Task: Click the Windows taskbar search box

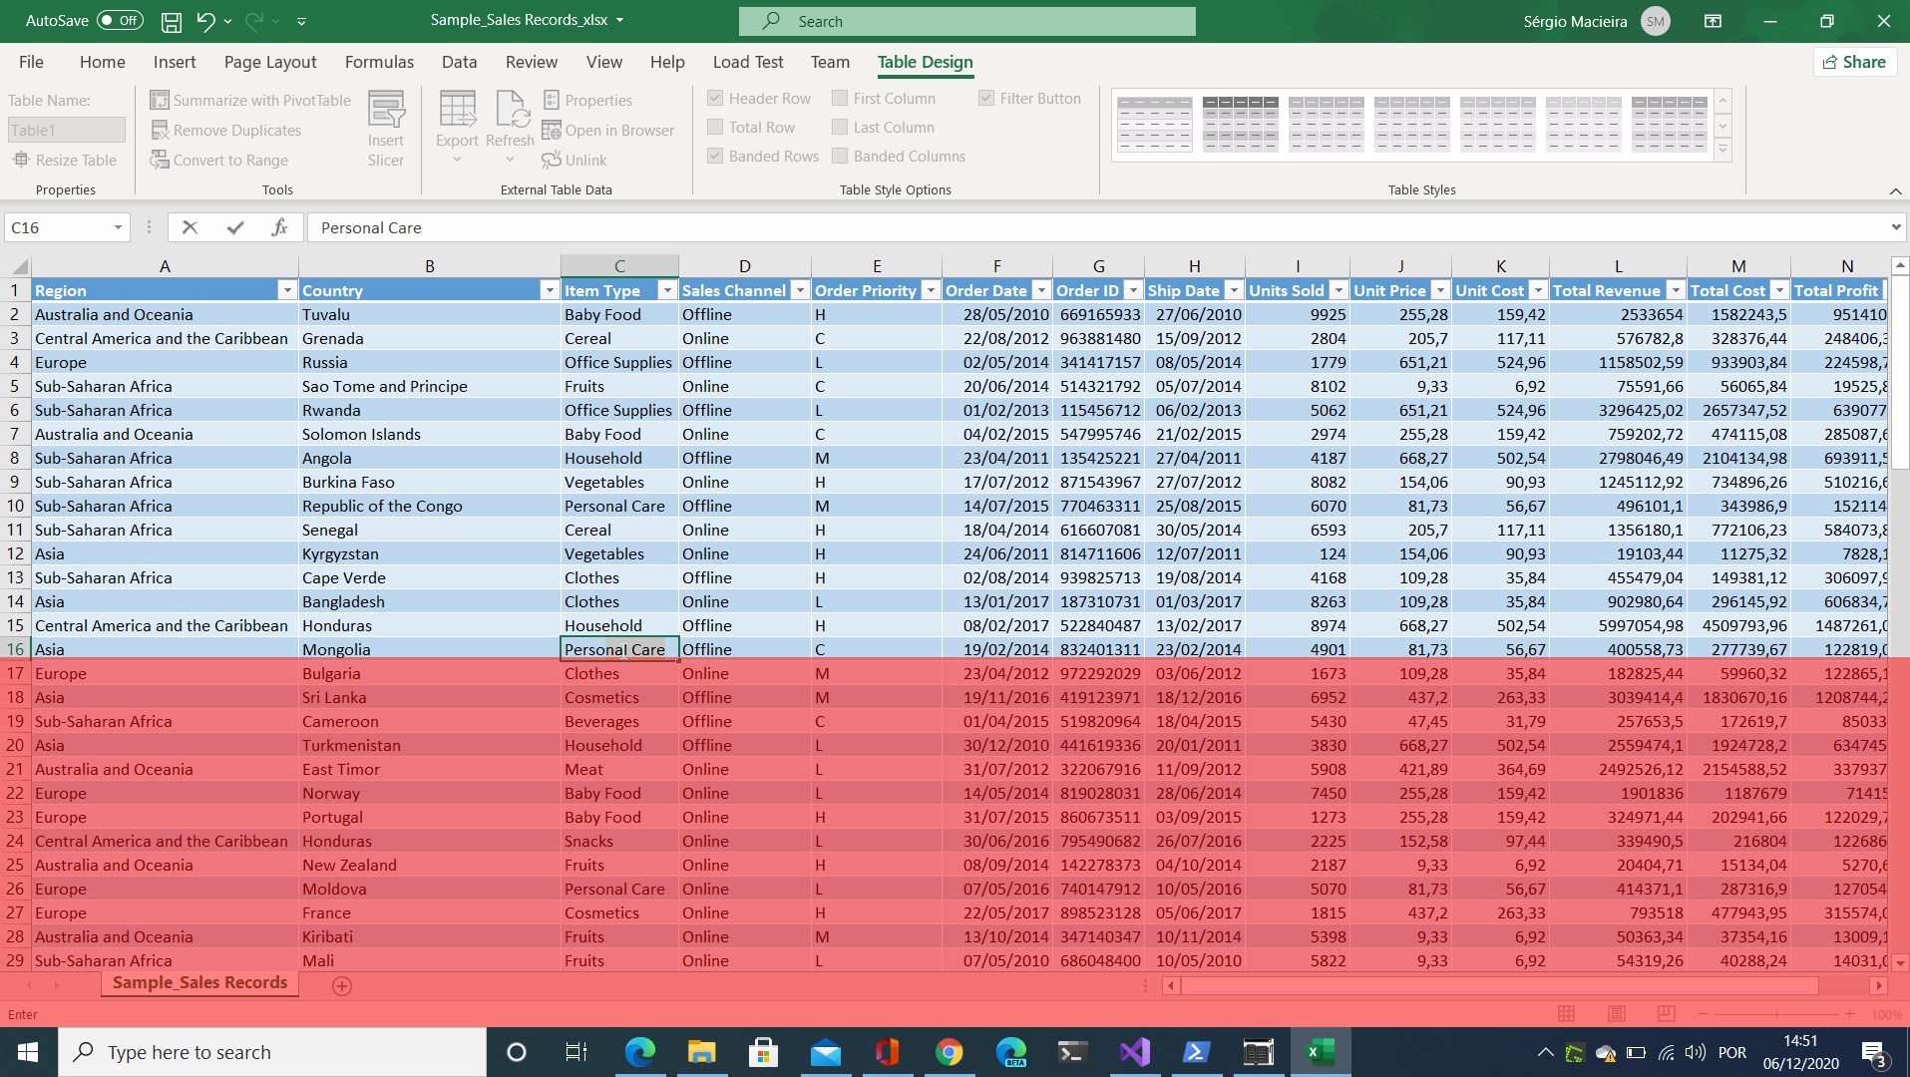Action: point(271,1052)
